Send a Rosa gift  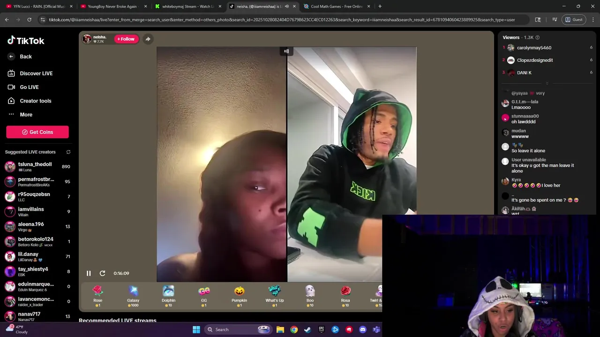click(345, 296)
